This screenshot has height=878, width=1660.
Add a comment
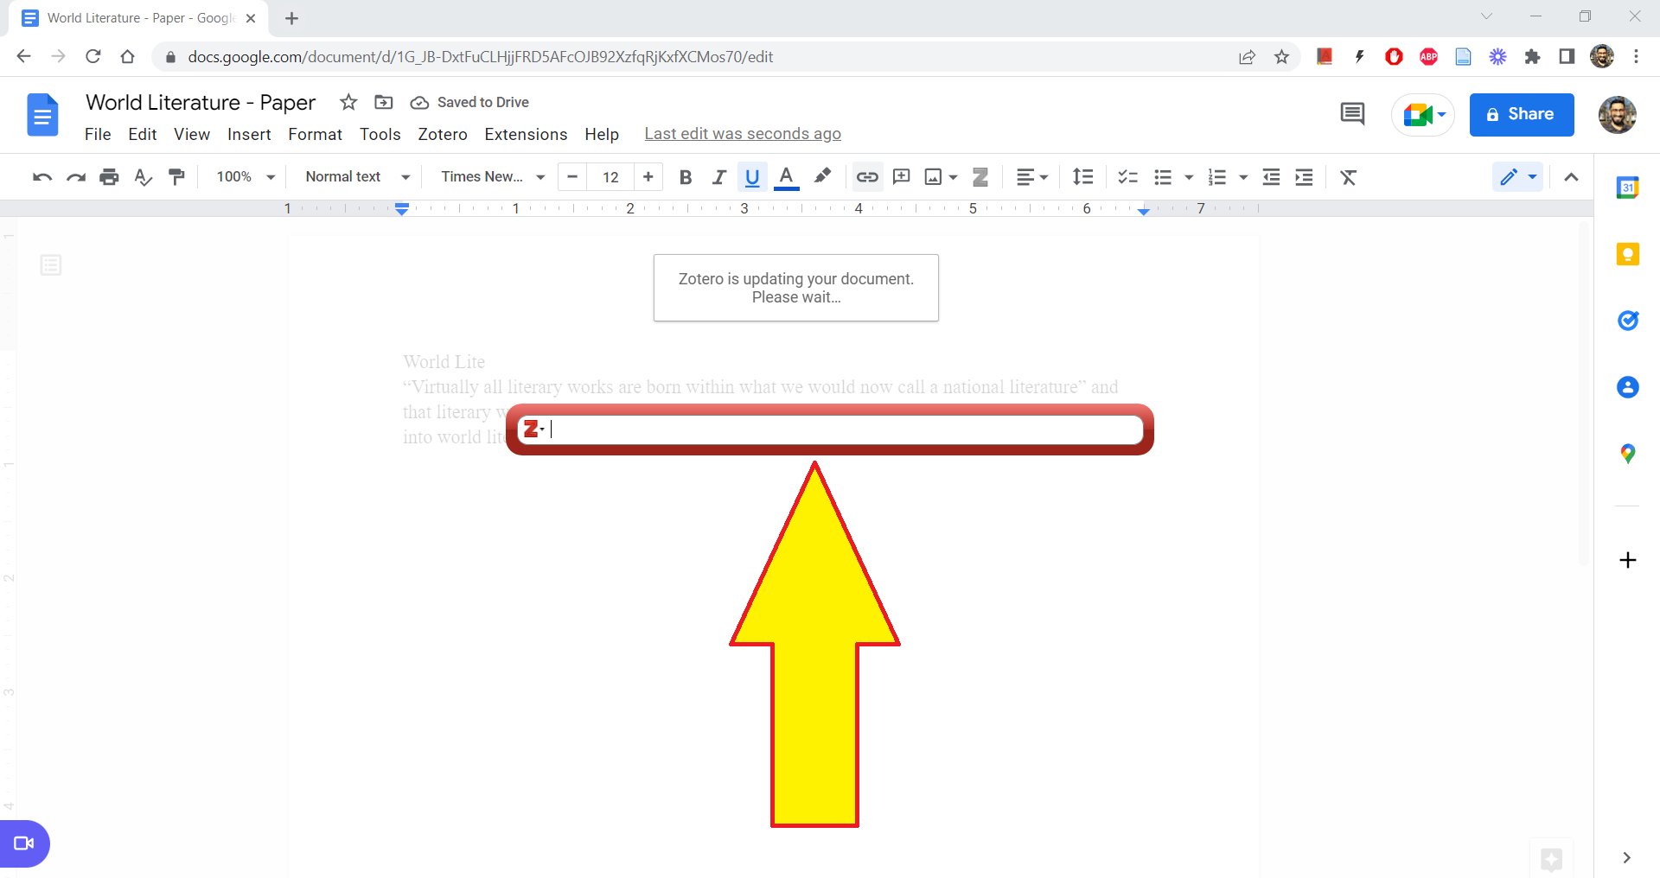click(901, 177)
